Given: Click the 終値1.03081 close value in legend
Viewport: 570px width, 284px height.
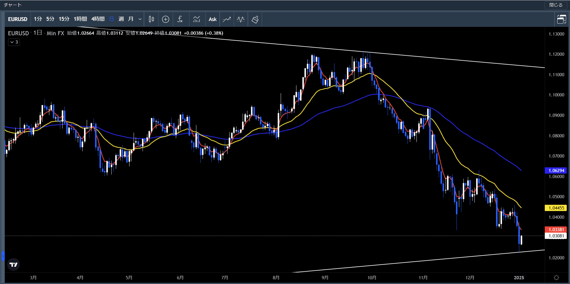Looking at the screenshot, I should pyautogui.click(x=168, y=33).
